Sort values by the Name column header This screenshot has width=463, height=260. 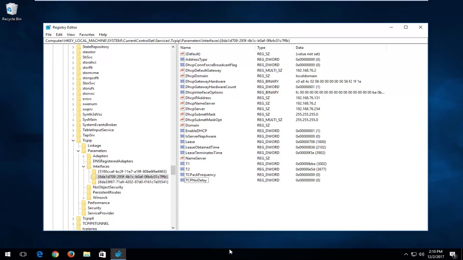[x=217, y=48]
